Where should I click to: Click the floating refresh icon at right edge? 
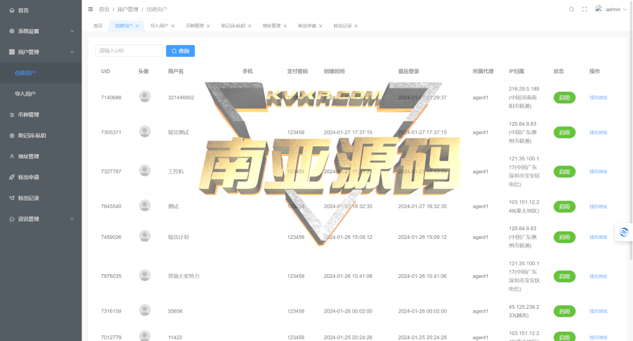click(x=624, y=232)
